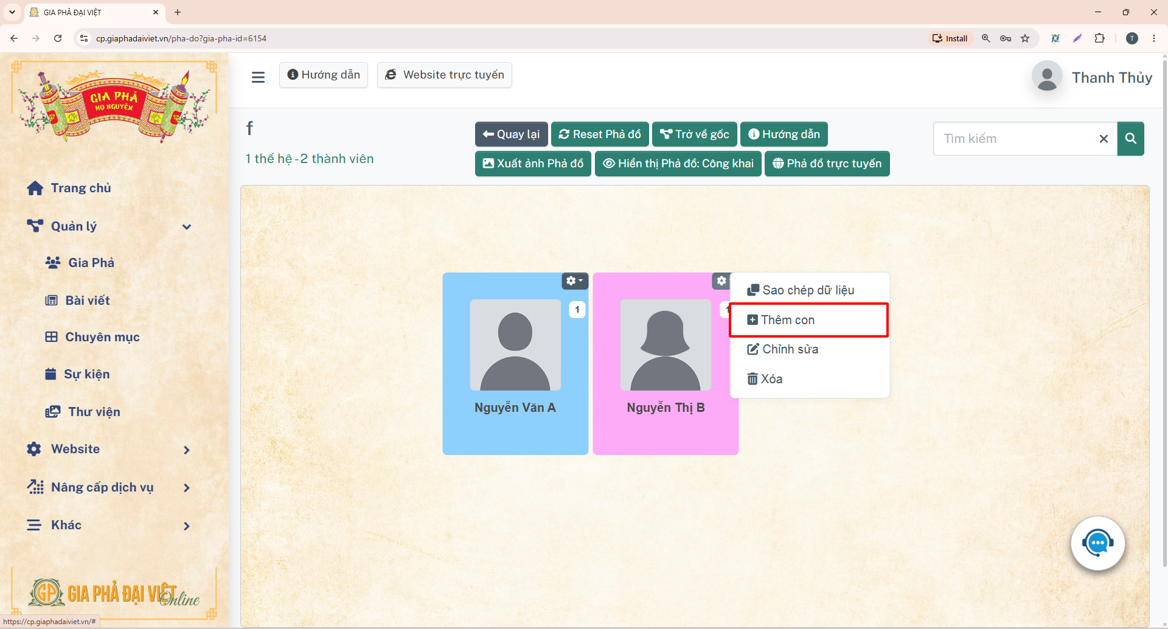Click white Hướng dẫn header button
This screenshot has width=1168, height=629.
(x=324, y=75)
